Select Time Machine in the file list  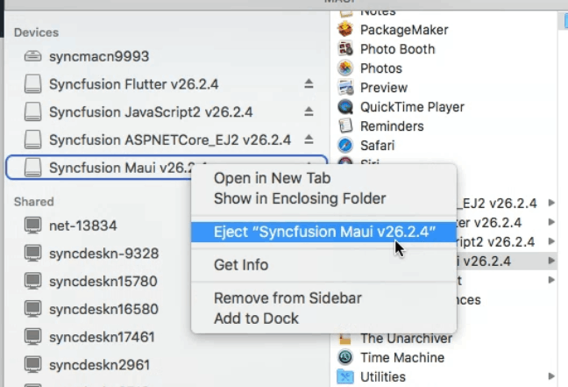(x=402, y=358)
